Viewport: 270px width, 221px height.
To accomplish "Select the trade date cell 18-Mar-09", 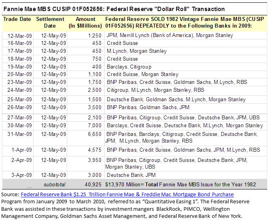I will [x=20, y=59].
